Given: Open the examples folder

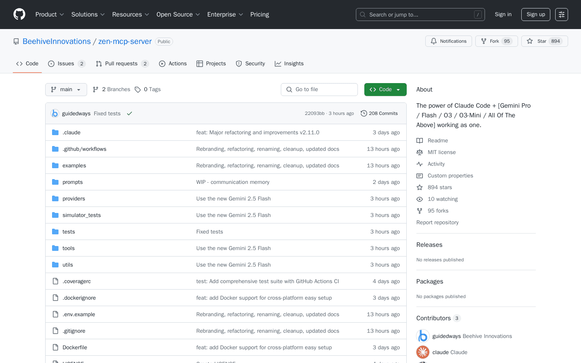Looking at the screenshot, I should pyautogui.click(x=74, y=166).
